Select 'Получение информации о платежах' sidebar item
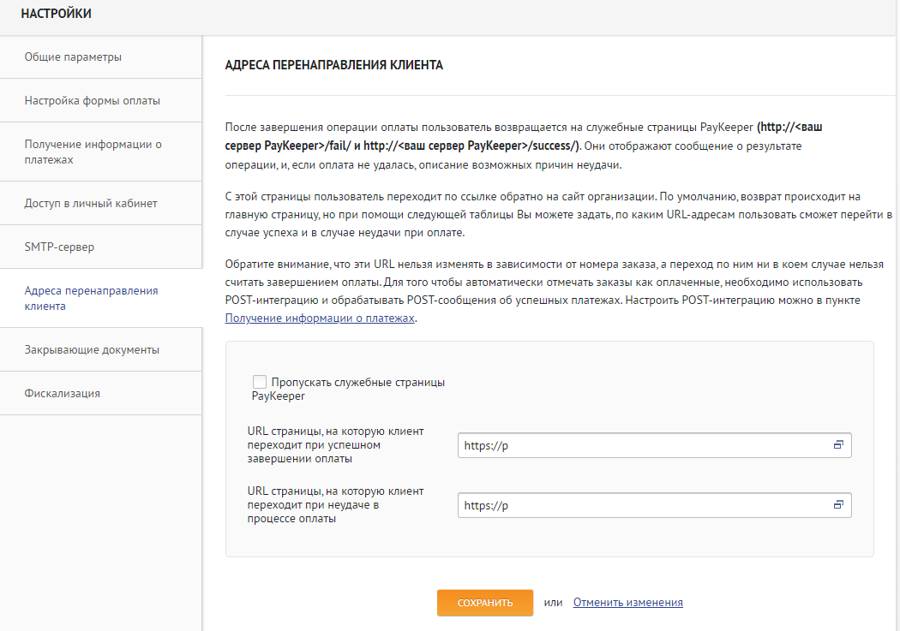The height and width of the screenshot is (631, 900). [93, 152]
